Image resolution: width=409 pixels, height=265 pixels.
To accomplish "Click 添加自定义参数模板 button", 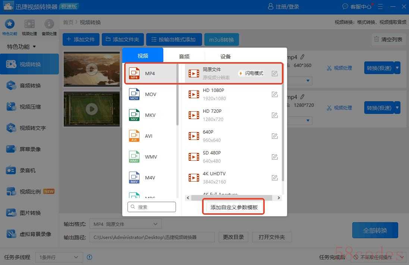I will click(x=234, y=207).
